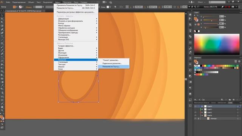This screenshot has height=136, width=242.
Task: Click target circle of Слой 4
Action: [238, 107]
